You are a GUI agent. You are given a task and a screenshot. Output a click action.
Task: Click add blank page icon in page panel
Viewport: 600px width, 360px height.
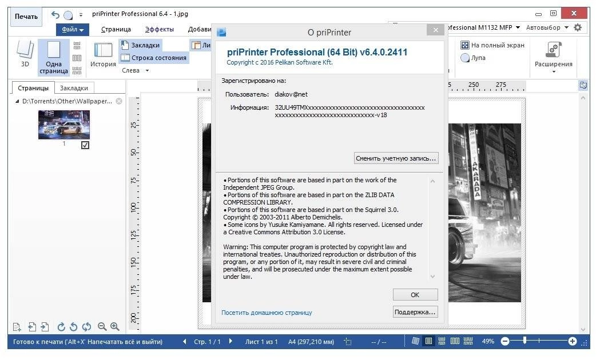pyautogui.click(x=17, y=327)
